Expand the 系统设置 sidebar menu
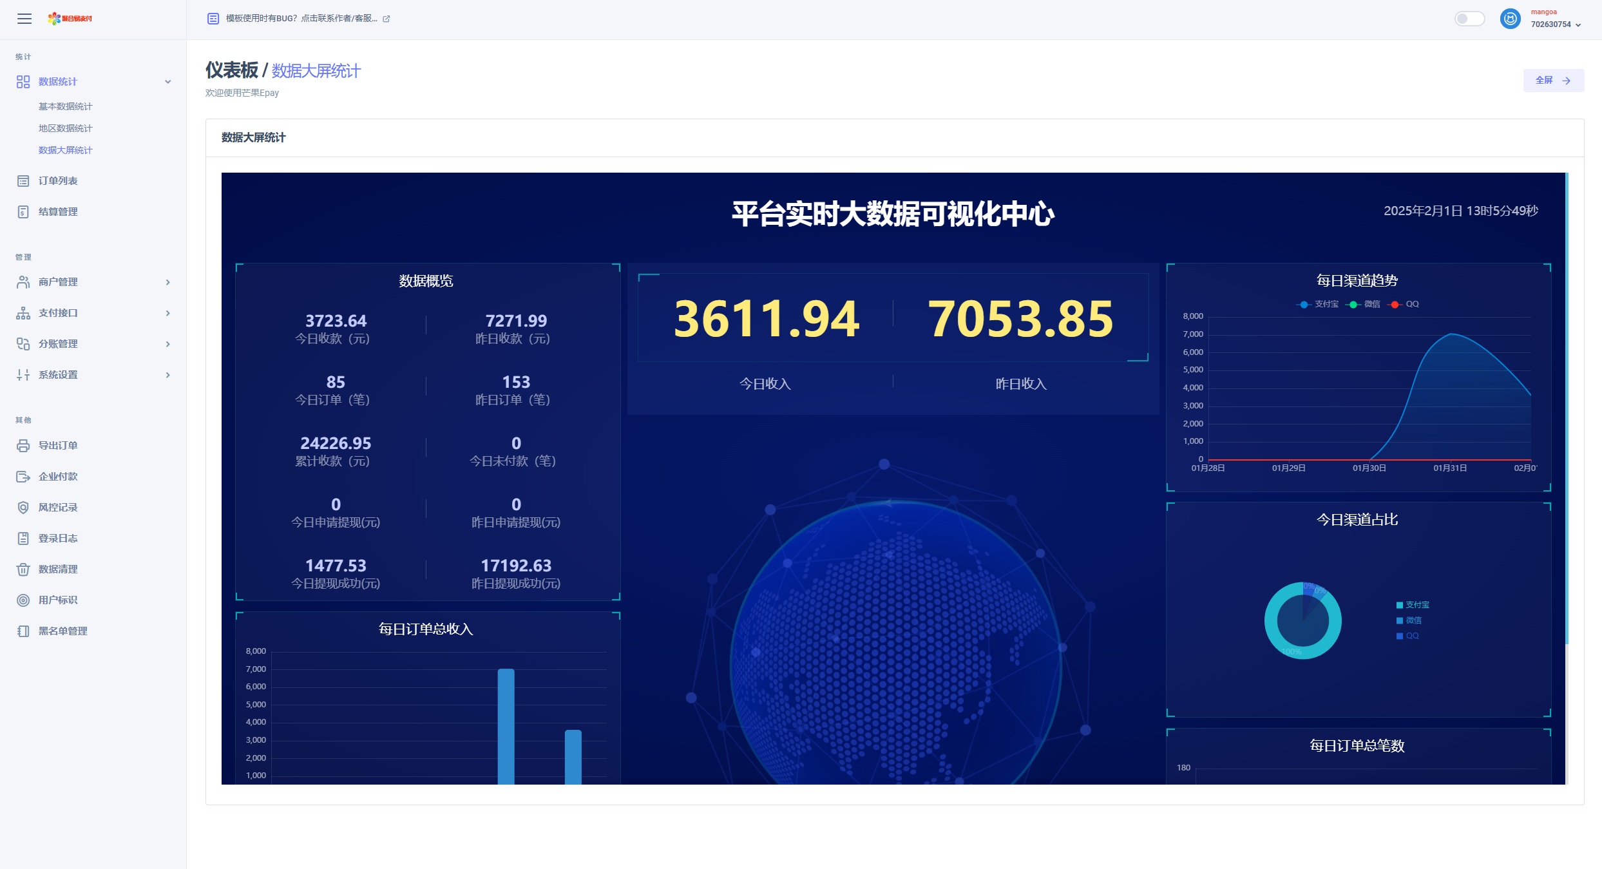The height and width of the screenshot is (869, 1602). [58, 374]
